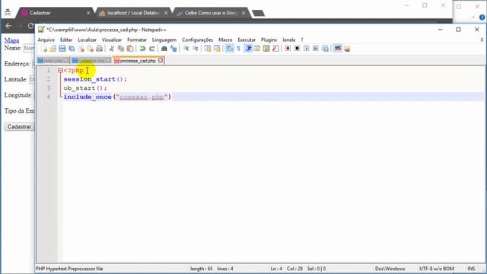Click the Copy toolbar icon

pos(121,49)
